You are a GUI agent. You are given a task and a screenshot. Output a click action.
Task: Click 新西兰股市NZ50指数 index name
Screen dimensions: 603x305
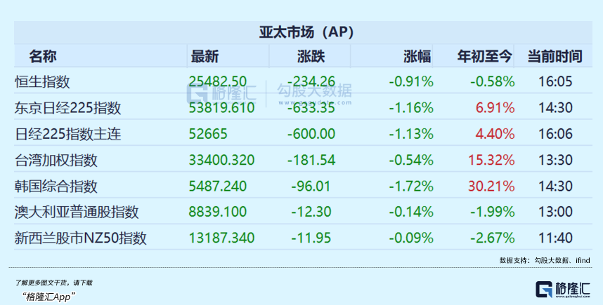tap(80, 238)
